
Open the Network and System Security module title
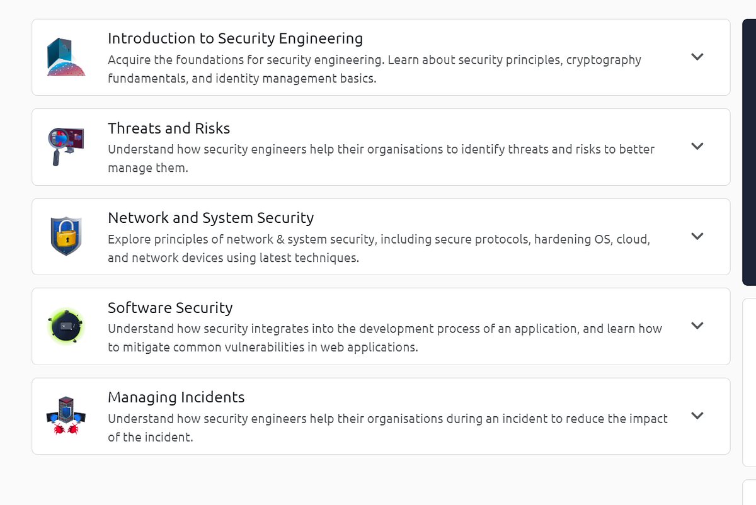(211, 218)
